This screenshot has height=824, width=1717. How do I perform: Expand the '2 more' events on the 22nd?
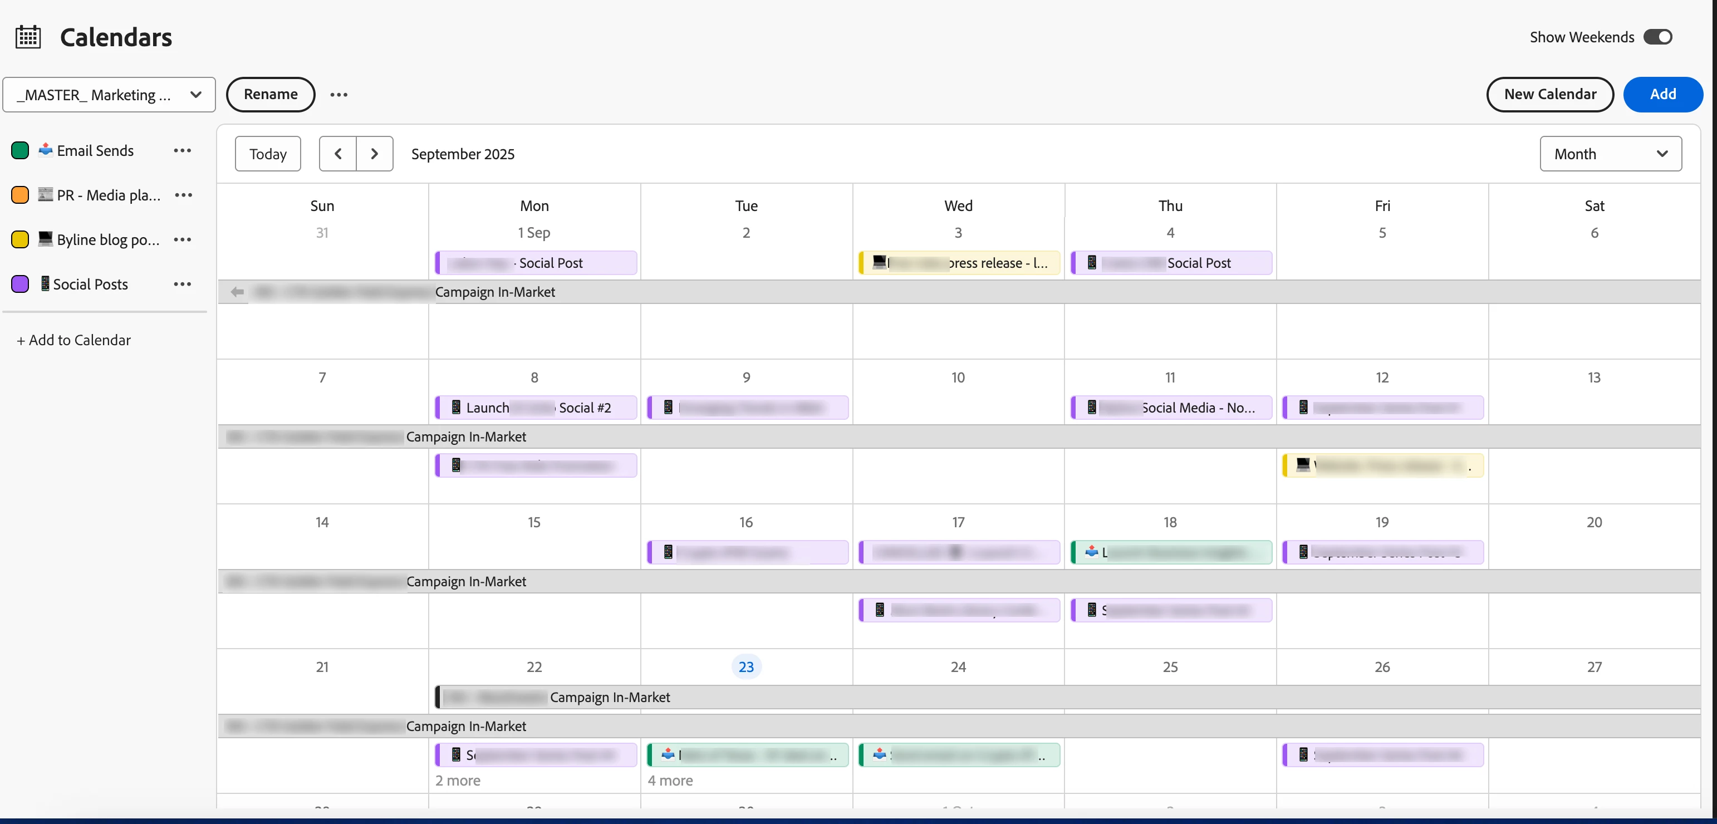[x=458, y=780]
